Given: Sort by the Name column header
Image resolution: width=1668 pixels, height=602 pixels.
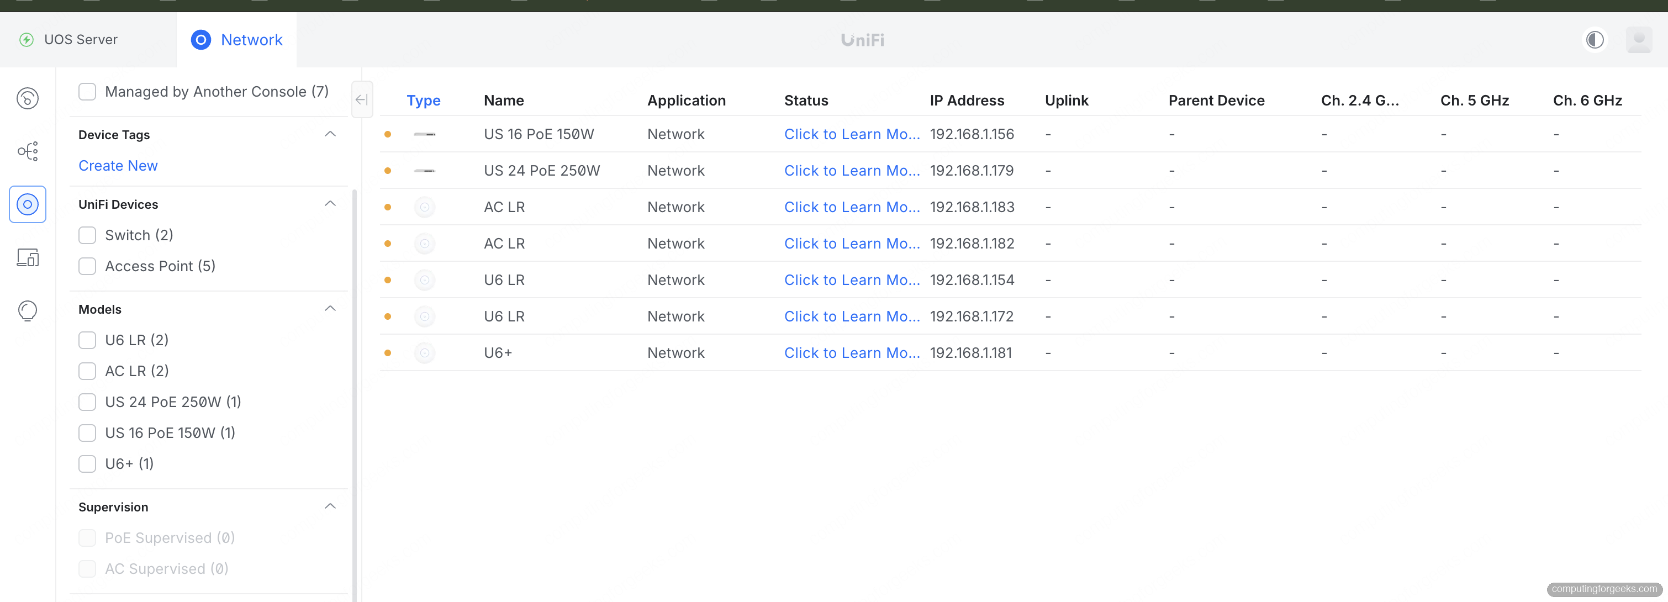Looking at the screenshot, I should 504,101.
